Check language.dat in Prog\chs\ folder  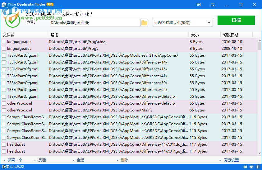pyautogui.click(x=4, y=42)
